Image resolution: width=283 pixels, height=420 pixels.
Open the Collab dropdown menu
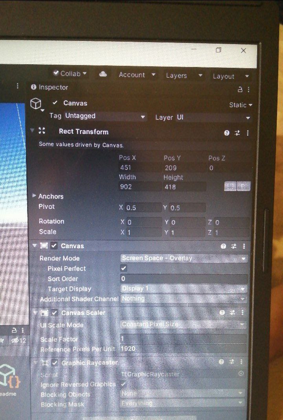pos(70,73)
